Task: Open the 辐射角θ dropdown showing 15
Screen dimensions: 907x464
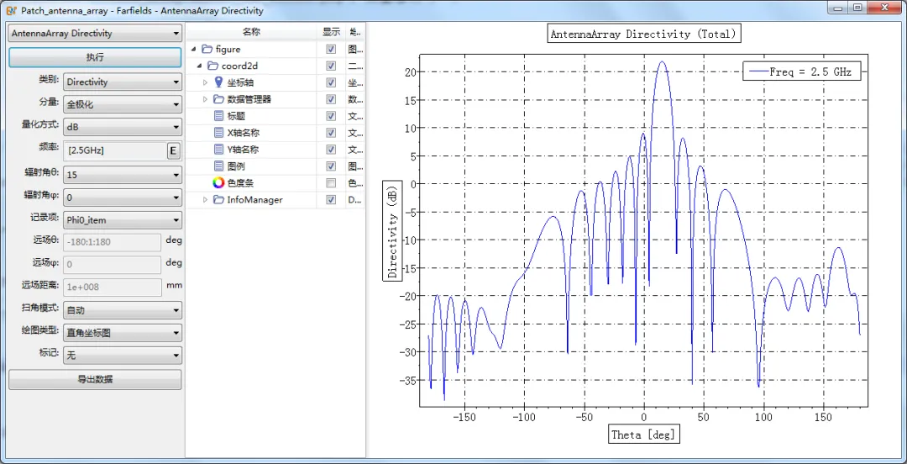Action: click(122, 175)
